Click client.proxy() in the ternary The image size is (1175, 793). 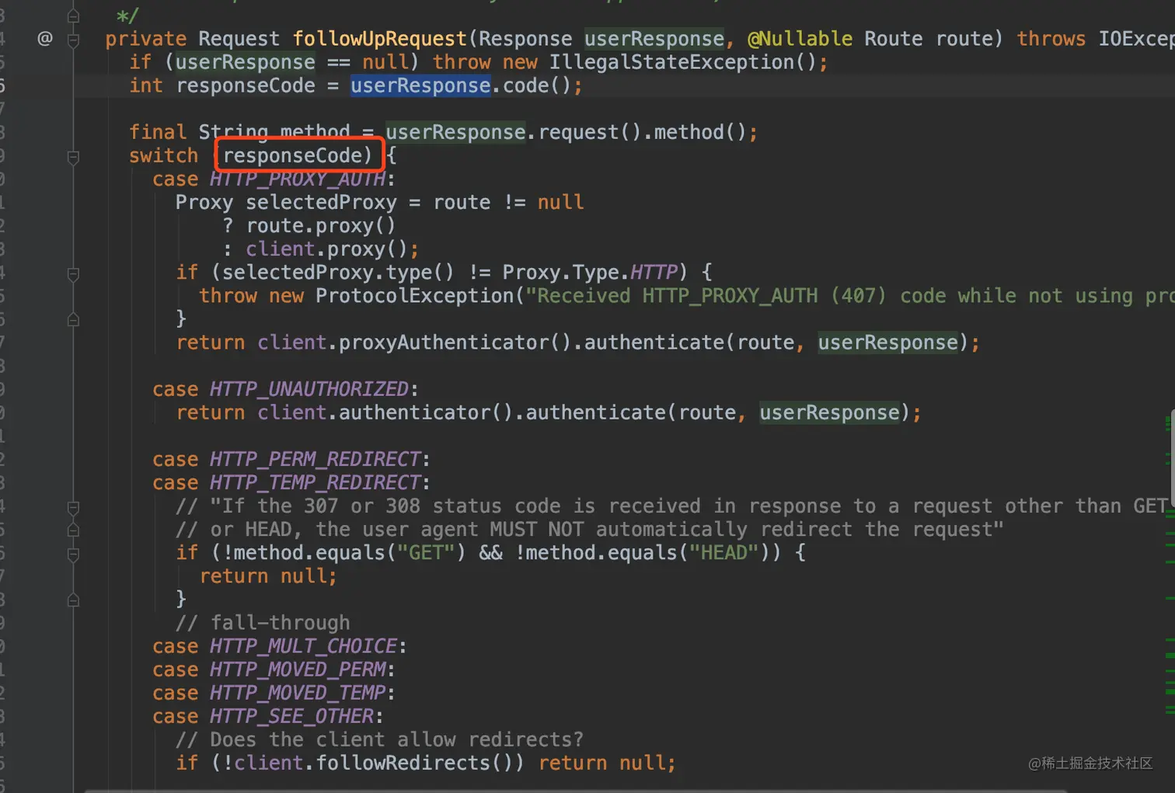tap(326, 249)
